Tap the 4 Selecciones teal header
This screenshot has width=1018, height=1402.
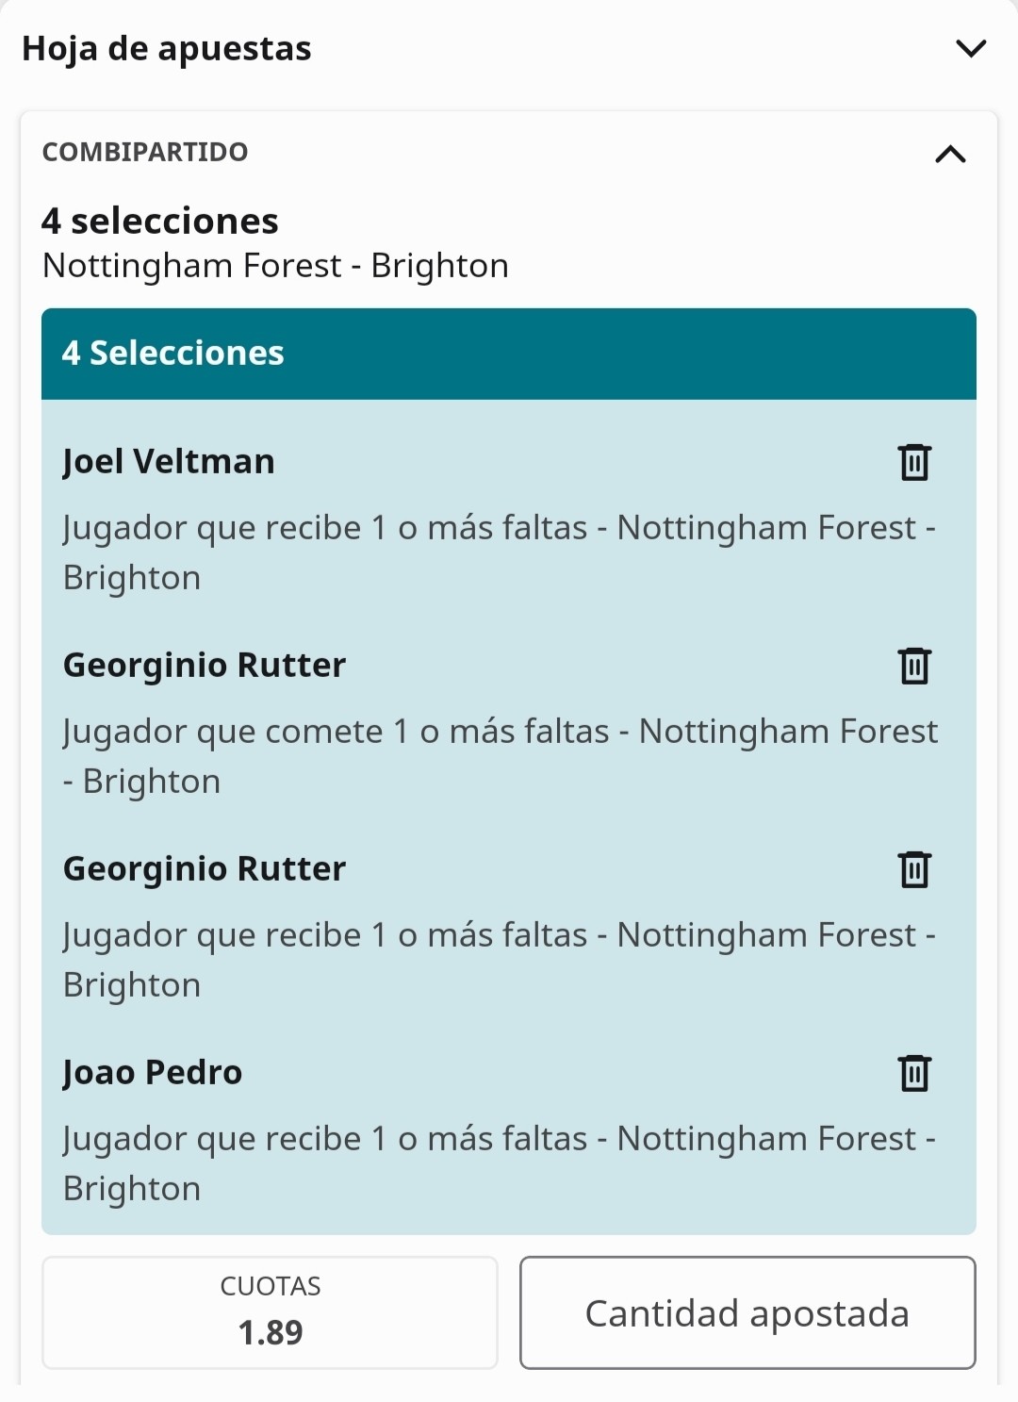coord(509,354)
